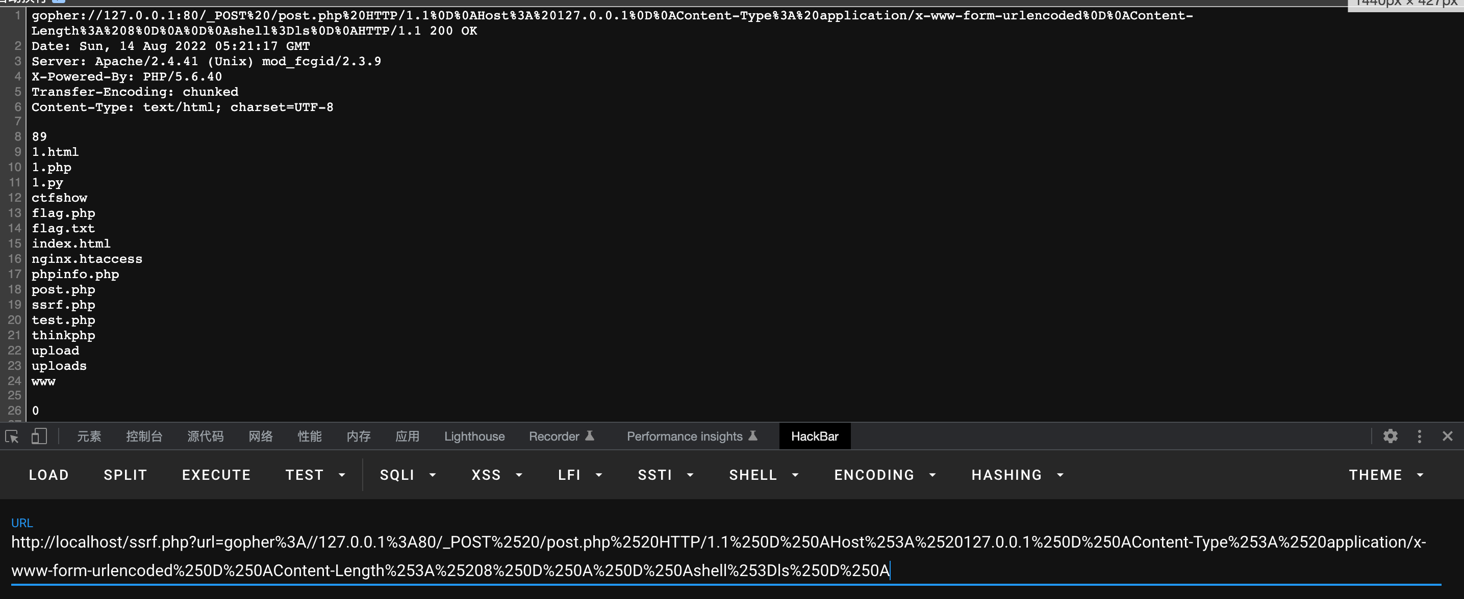Click the nginx.htaccess entry

tap(87, 259)
